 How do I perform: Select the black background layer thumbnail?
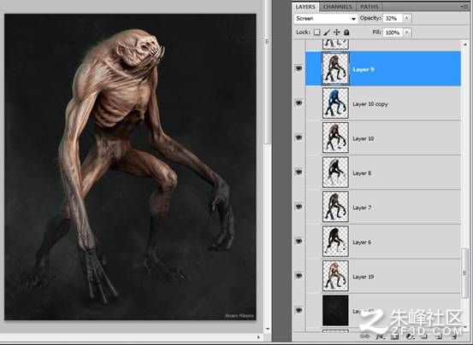pos(335,310)
